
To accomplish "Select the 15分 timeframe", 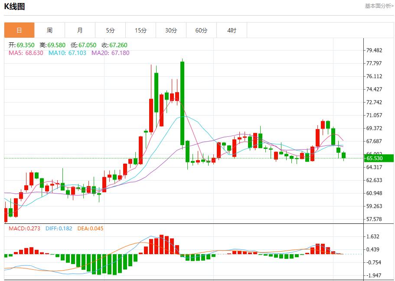I will (x=140, y=30).
